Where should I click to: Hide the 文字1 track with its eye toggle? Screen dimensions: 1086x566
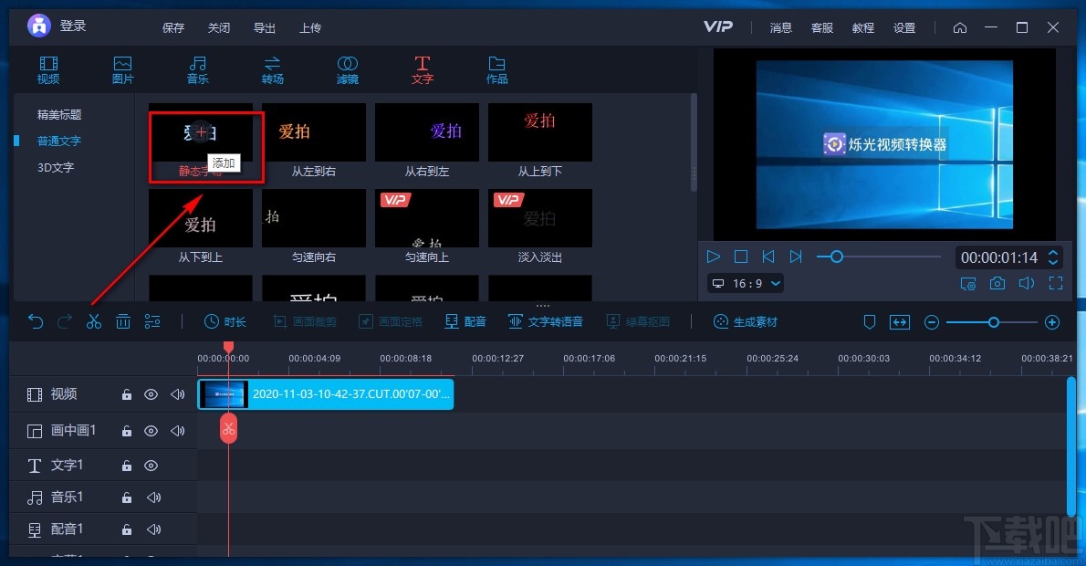tap(151, 465)
